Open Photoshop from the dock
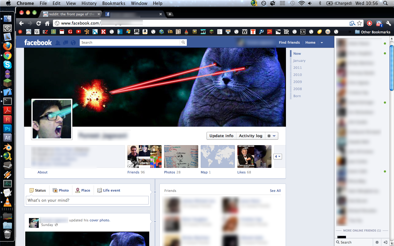This screenshot has height=246, width=394. pos(7,129)
